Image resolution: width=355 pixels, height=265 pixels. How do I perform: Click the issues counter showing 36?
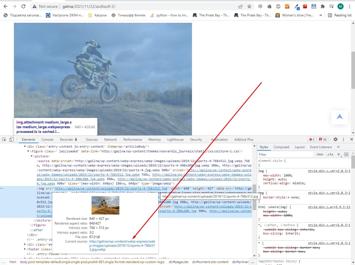tap(323, 139)
